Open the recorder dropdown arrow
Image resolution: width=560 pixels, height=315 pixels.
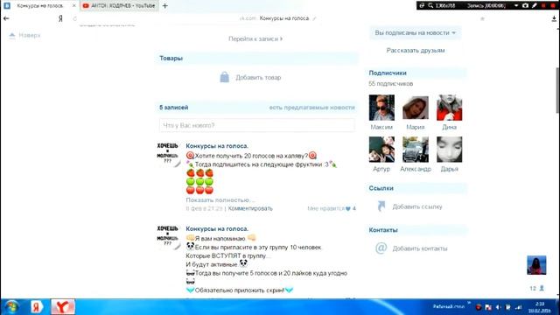click(x=516, y=6)
